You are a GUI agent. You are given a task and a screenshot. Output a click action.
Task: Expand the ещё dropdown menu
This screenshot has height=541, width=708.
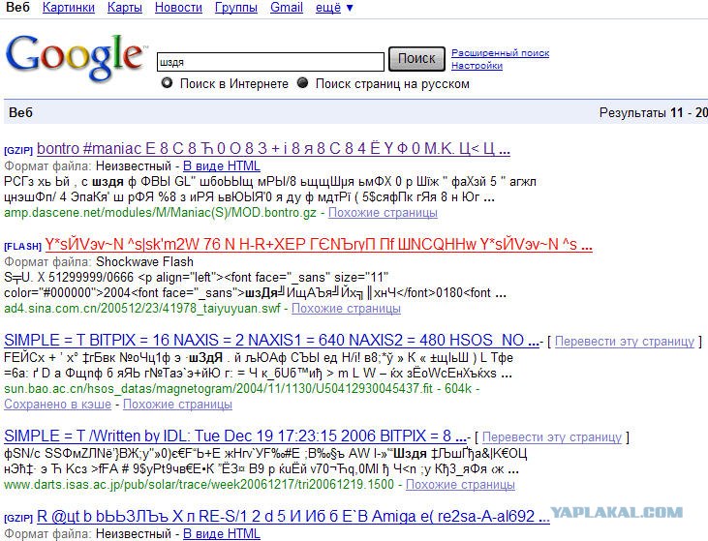[334, 7]
